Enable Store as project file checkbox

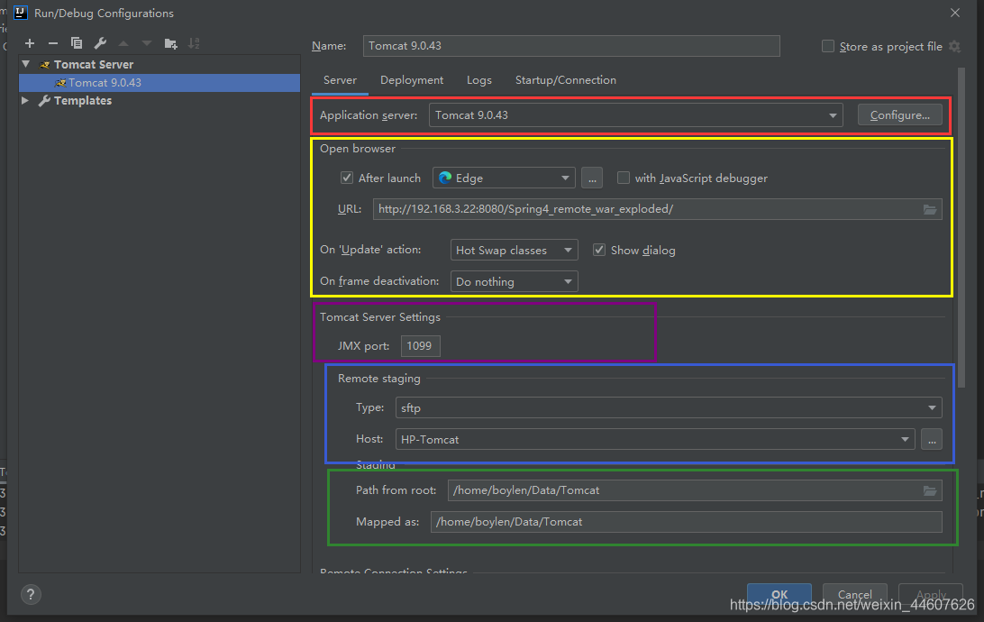point(828,47)
